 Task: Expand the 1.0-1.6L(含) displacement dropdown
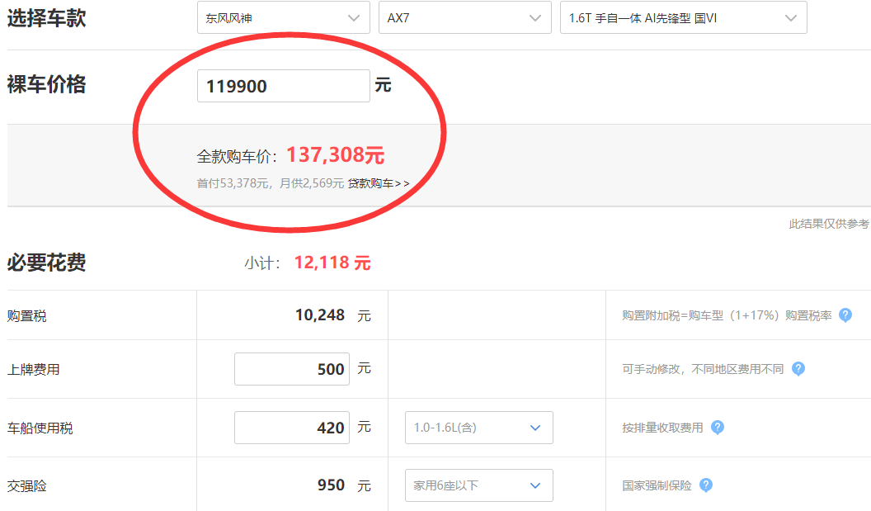(479, 428)
